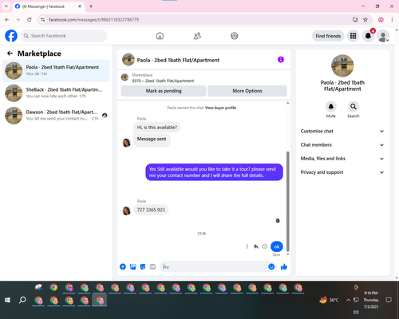Open the $970 Marketplace listing thumbnail

coord(124,77)
